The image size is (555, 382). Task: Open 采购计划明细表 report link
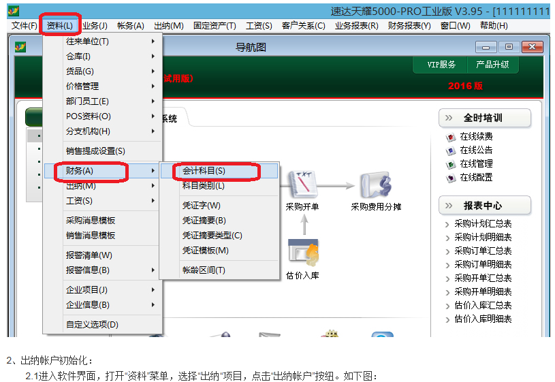click(x=483, y=237)
